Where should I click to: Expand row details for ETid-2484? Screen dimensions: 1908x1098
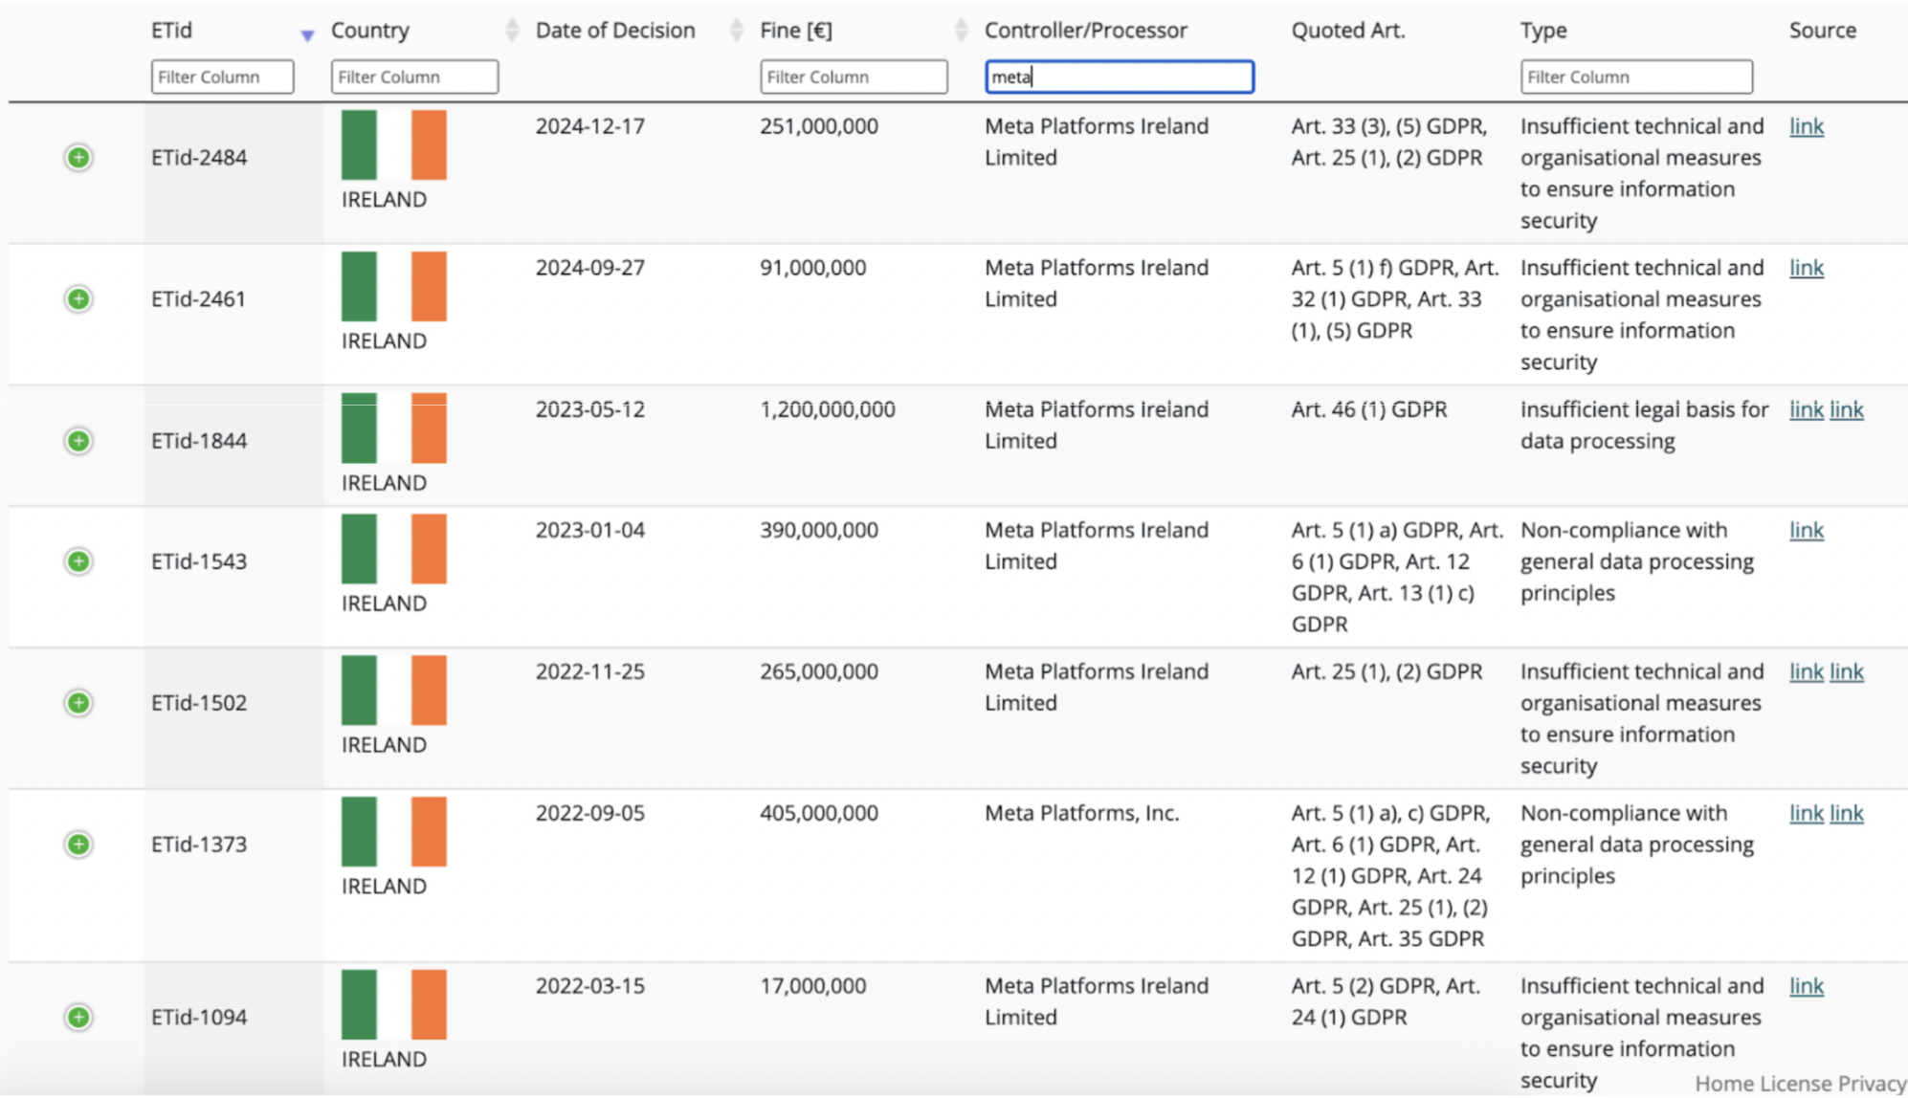click(78, 157)
